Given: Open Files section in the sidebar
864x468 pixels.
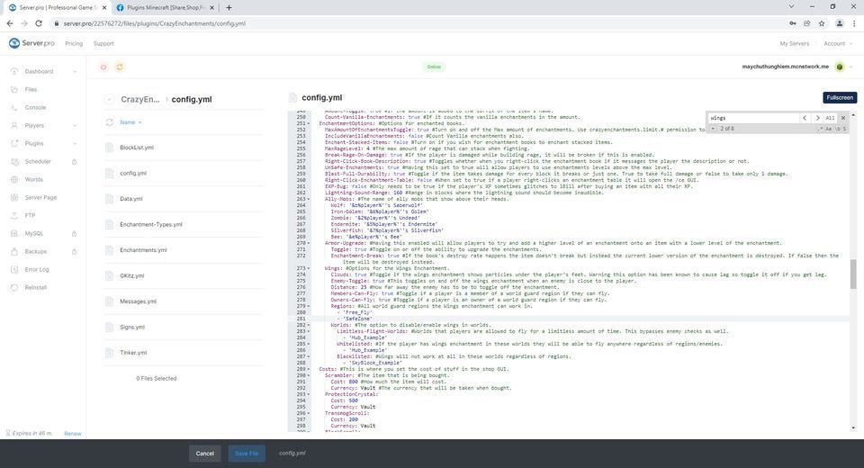Looking at the screenshot, I should (31, 90).
